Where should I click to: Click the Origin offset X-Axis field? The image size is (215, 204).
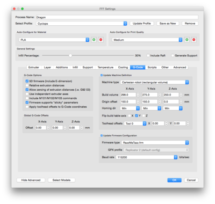[128, 101]
